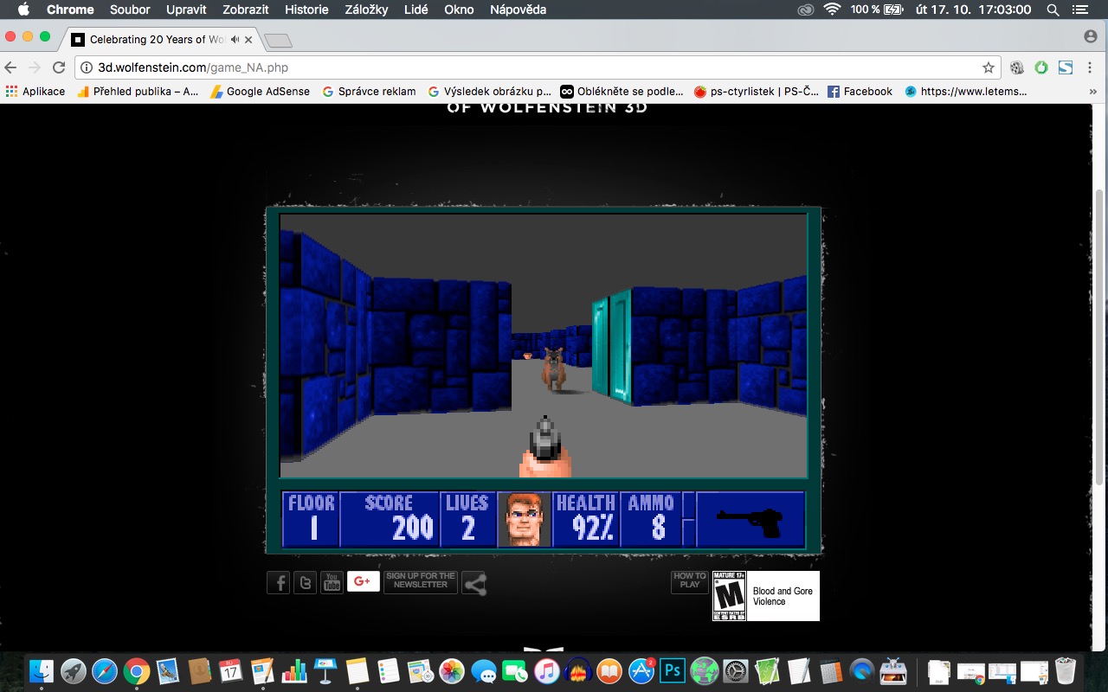1108x692 pixels.
Task: Open the Twitter share icon below the game
Action: coord(306,582)
